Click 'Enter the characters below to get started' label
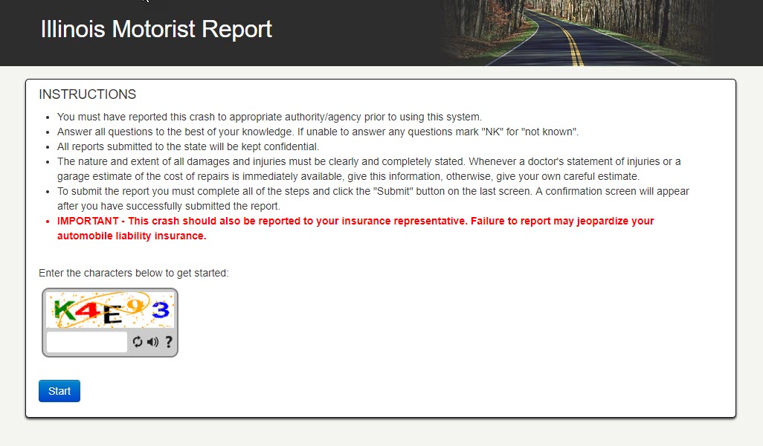Image resolution: width=763 pixels, height=446 pixels. (134, 273)
